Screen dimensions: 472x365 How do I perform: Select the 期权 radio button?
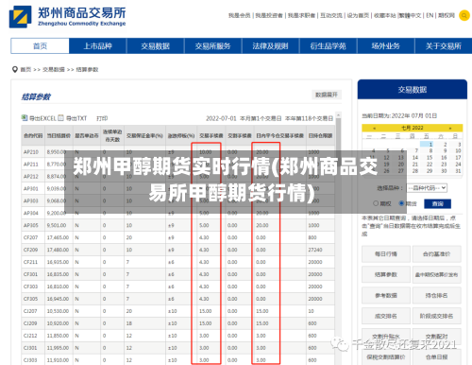click(x=376, y=203)
